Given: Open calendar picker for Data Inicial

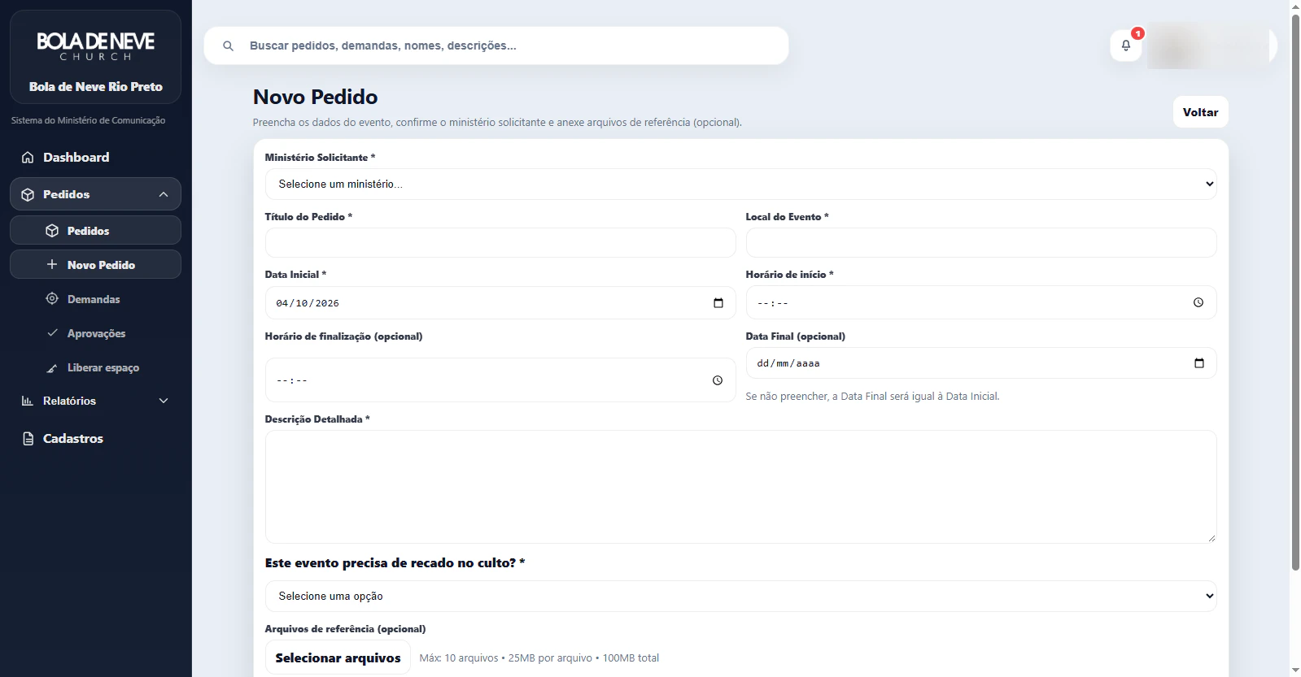Looking at the screenshot, I should (x=718, y=303).
